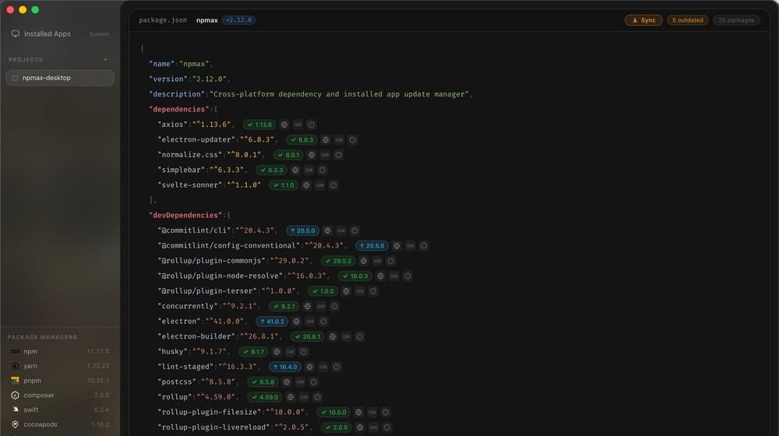This screenshot has height=436, width=779.
Task: Open the npm icon next to axios
Action: 298,125
